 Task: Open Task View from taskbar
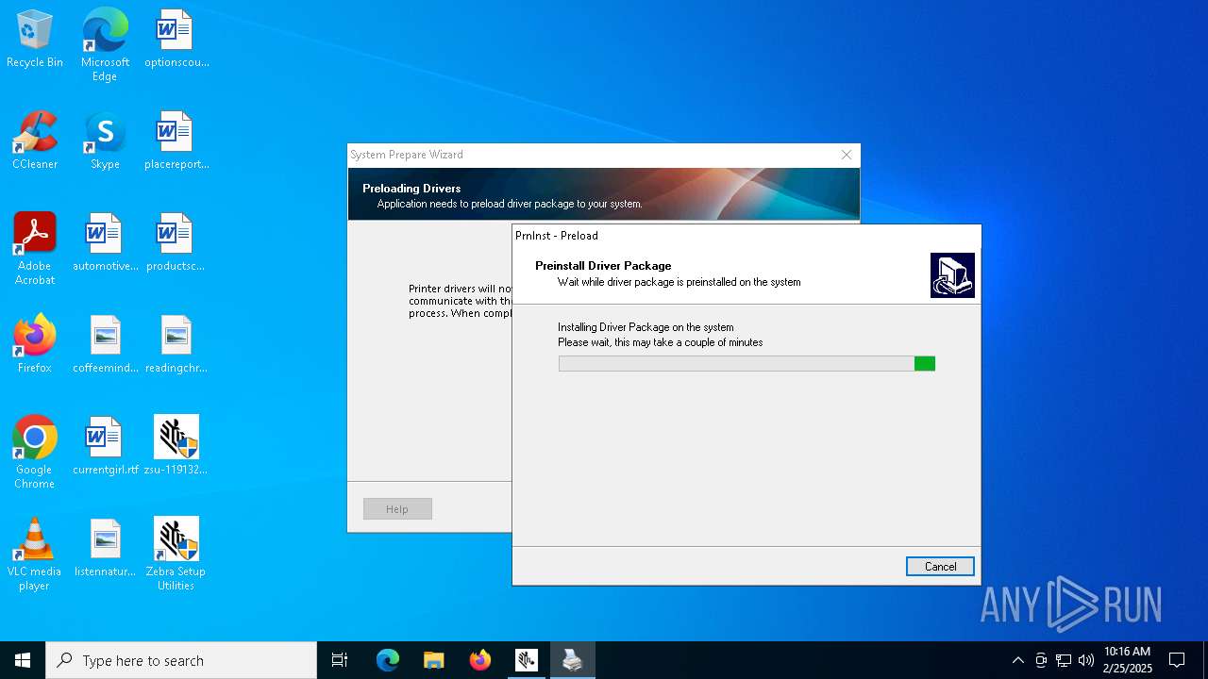click(x=340, y=660)
